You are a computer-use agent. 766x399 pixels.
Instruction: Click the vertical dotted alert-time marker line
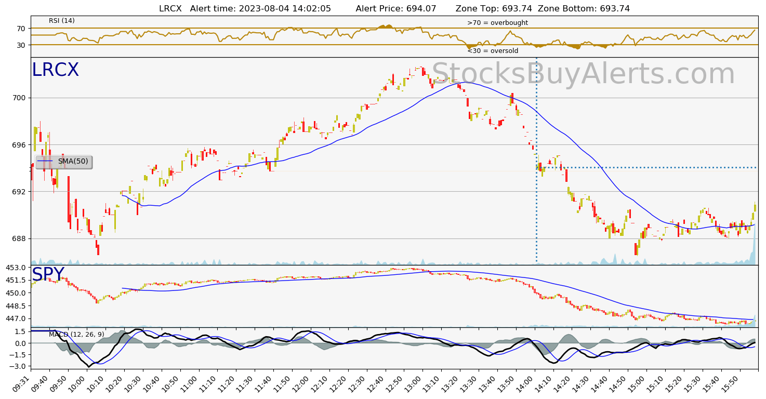point(536,161)
